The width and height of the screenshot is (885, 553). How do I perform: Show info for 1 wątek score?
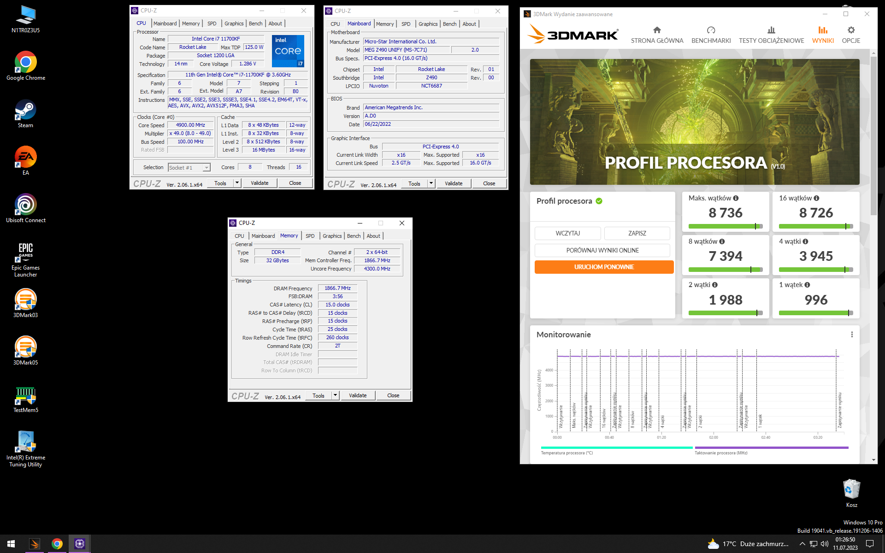click(x=807, y=285)
